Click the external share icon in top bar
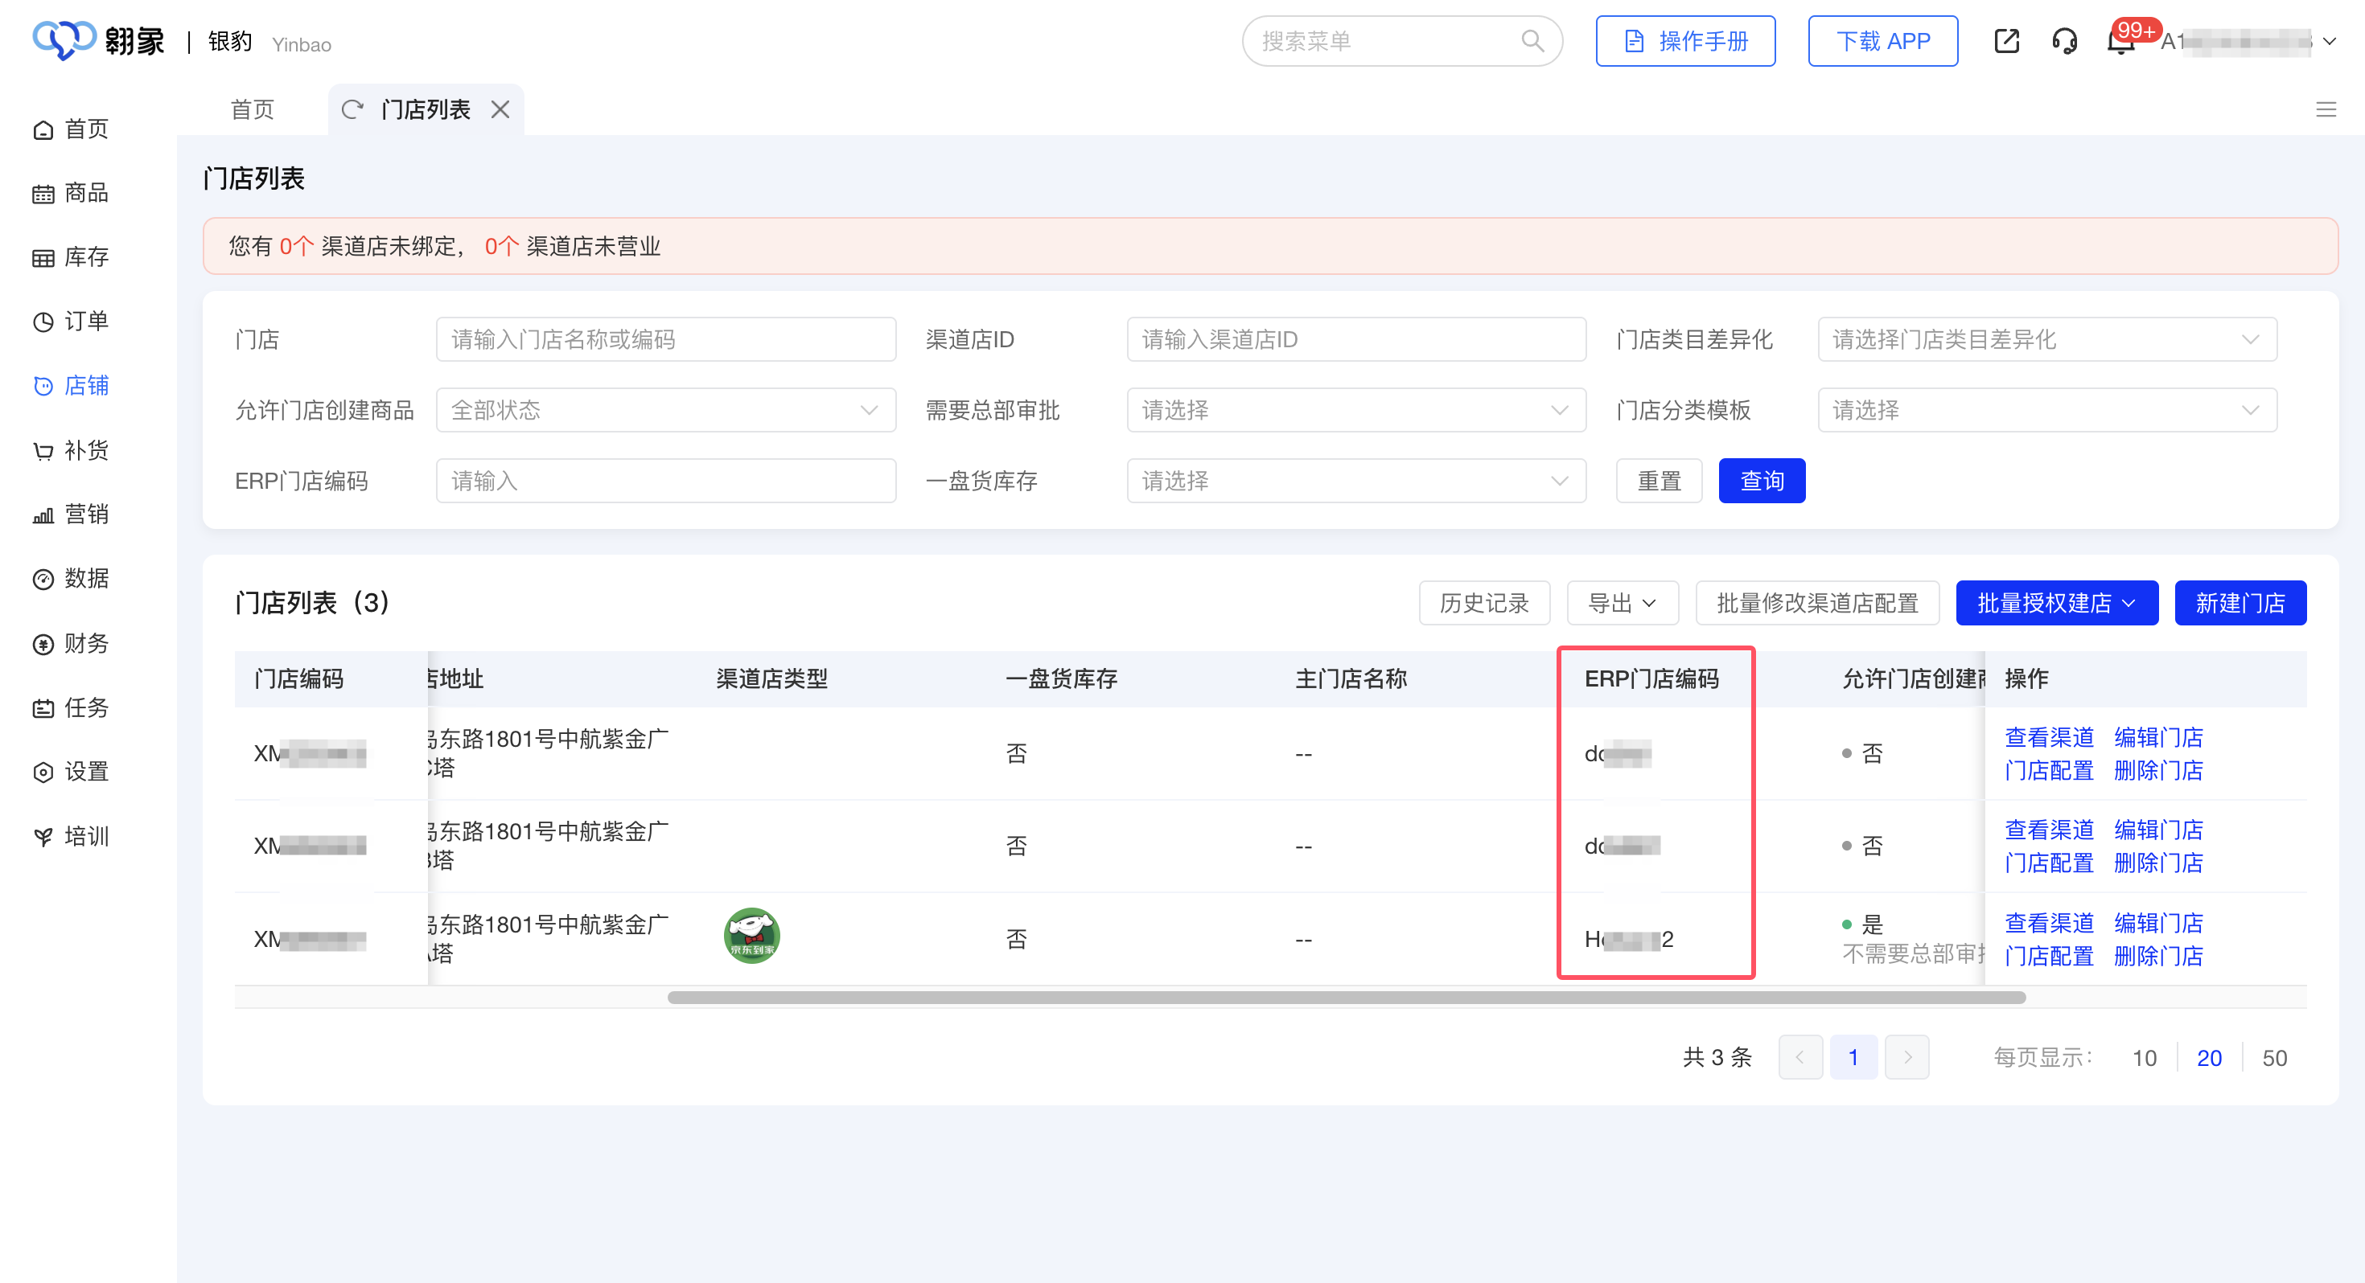This screenshot has width=2365, height=1283. coord(2007,41)
